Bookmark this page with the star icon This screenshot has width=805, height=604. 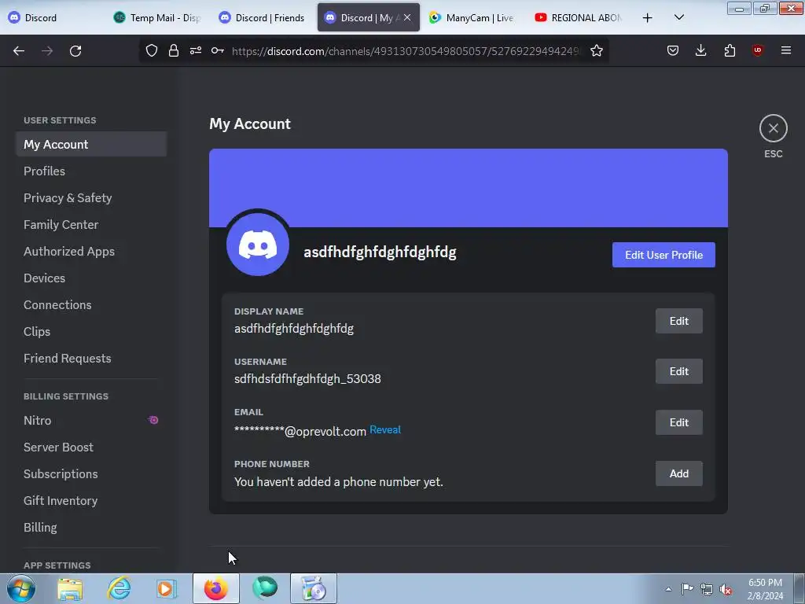click(x=596, y=50)
